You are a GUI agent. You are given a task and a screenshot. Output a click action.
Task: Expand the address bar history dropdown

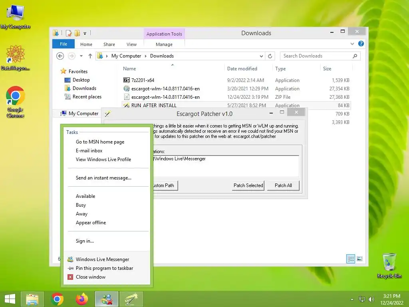[261, 56]
